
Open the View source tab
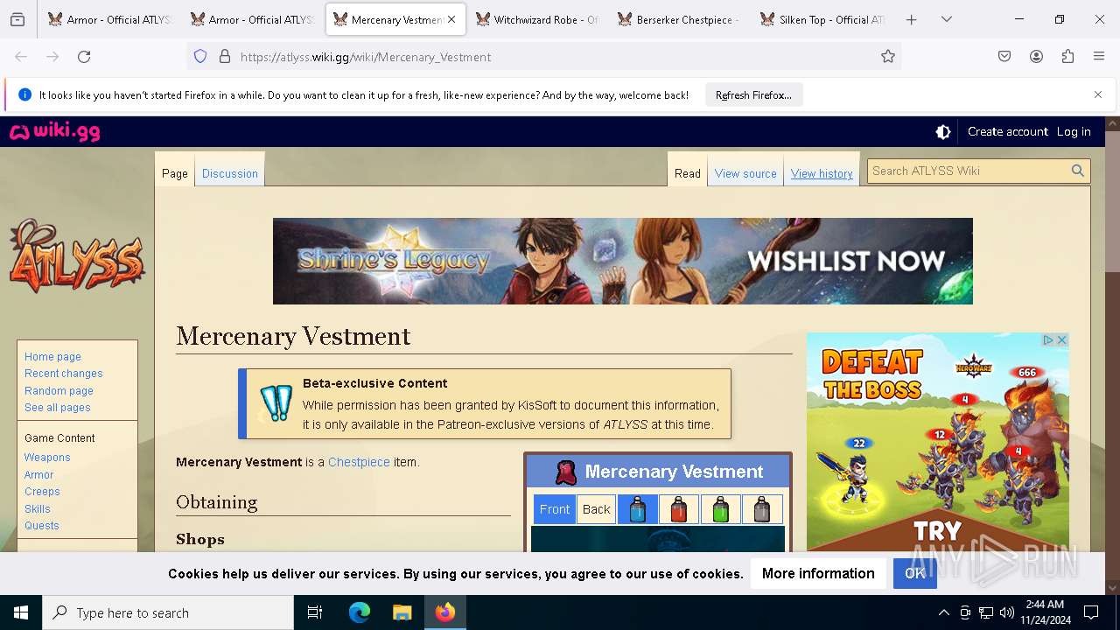click(x=745, y=173)
